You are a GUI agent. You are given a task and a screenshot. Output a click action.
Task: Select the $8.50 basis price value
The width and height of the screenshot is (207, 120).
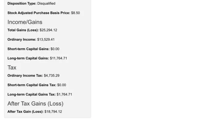click(x=76, y=13)
